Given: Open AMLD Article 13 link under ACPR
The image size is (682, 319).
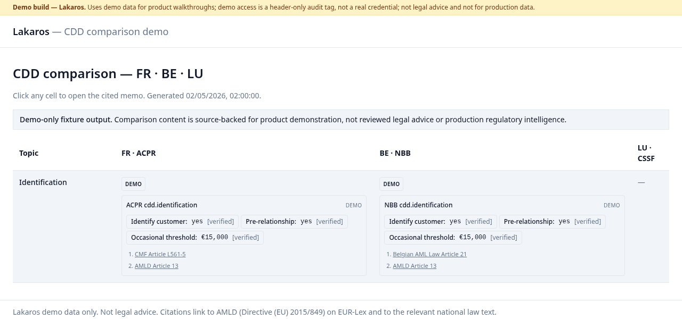Looking at the screenshot, I should pyautogui.click(x=156, y=266).
